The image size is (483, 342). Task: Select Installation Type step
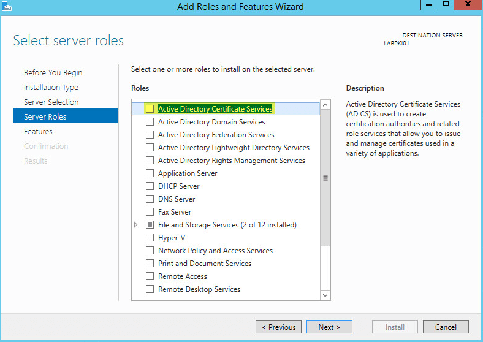pyautogui.click(x=51, y=88)
